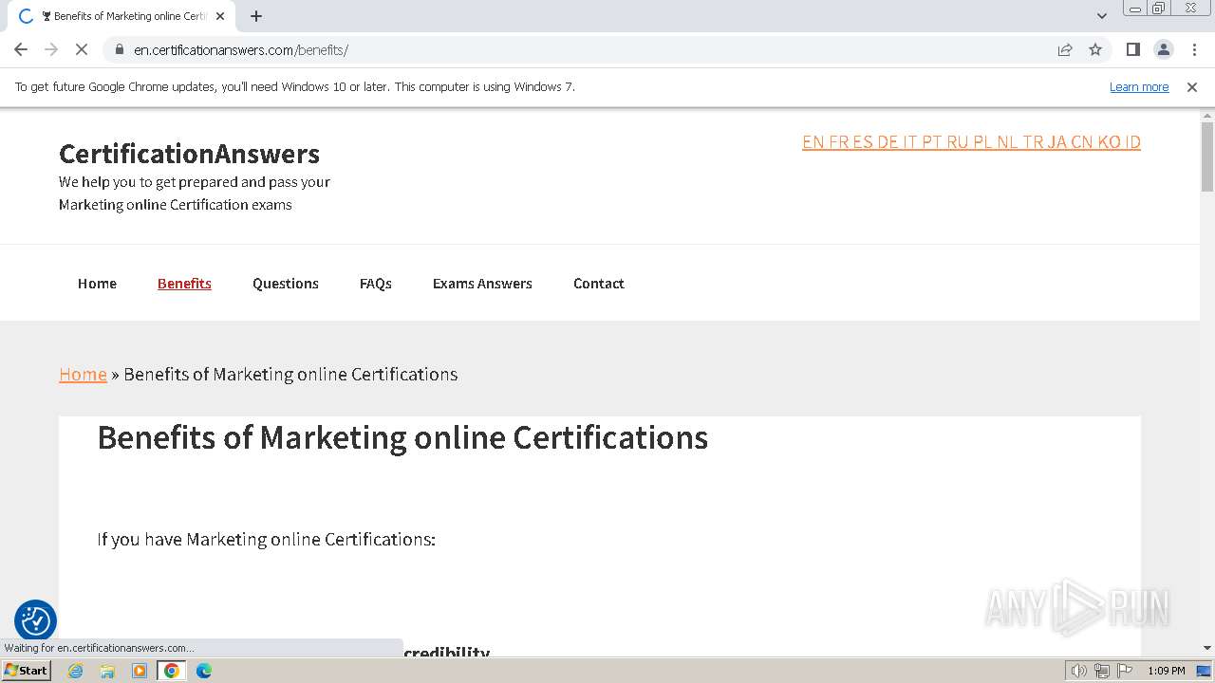Open the Windows Start button
This screenshot has height=683, width=1215.
(27, 671)
